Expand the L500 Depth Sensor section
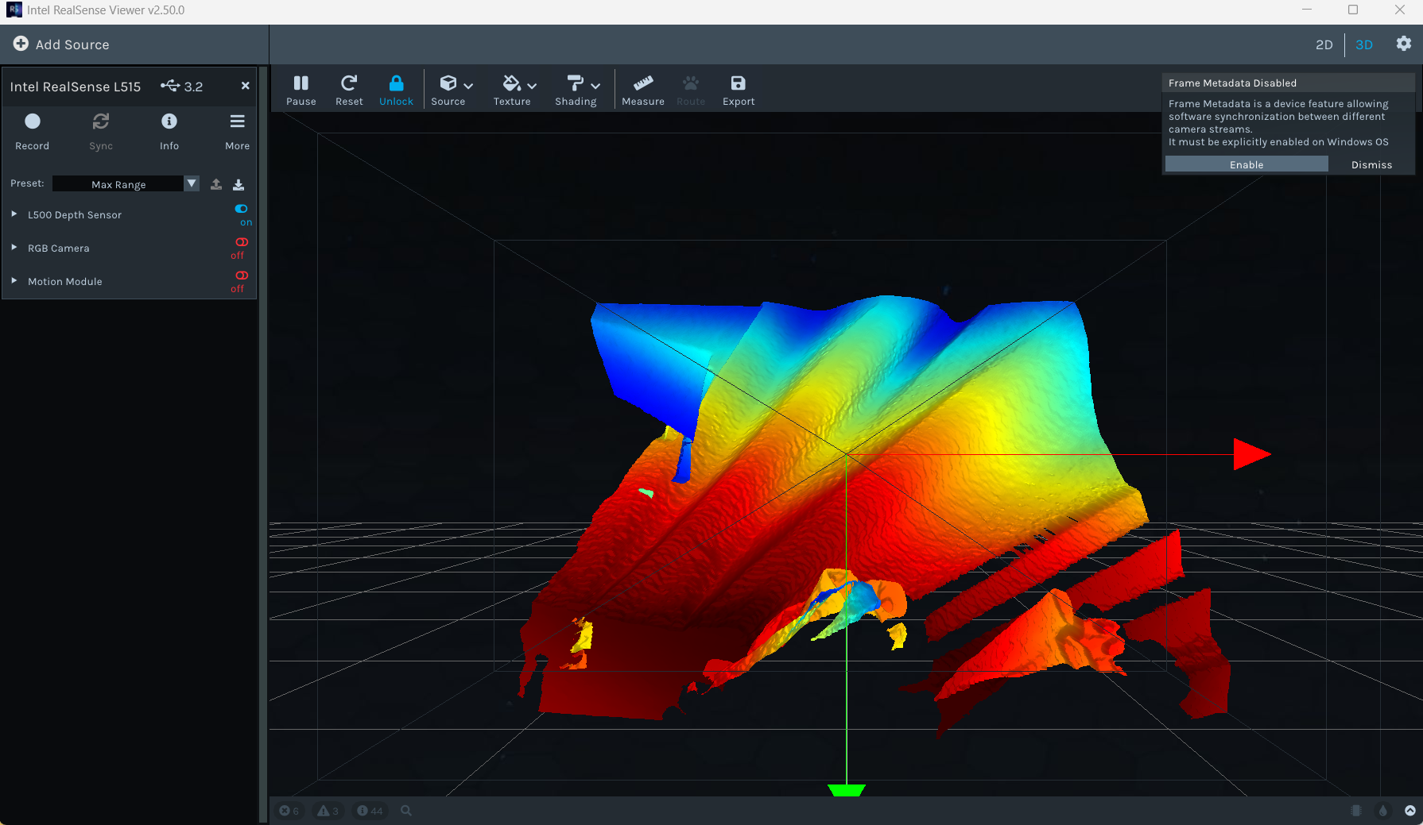The image size is (1423, 825). click(13, 214)
